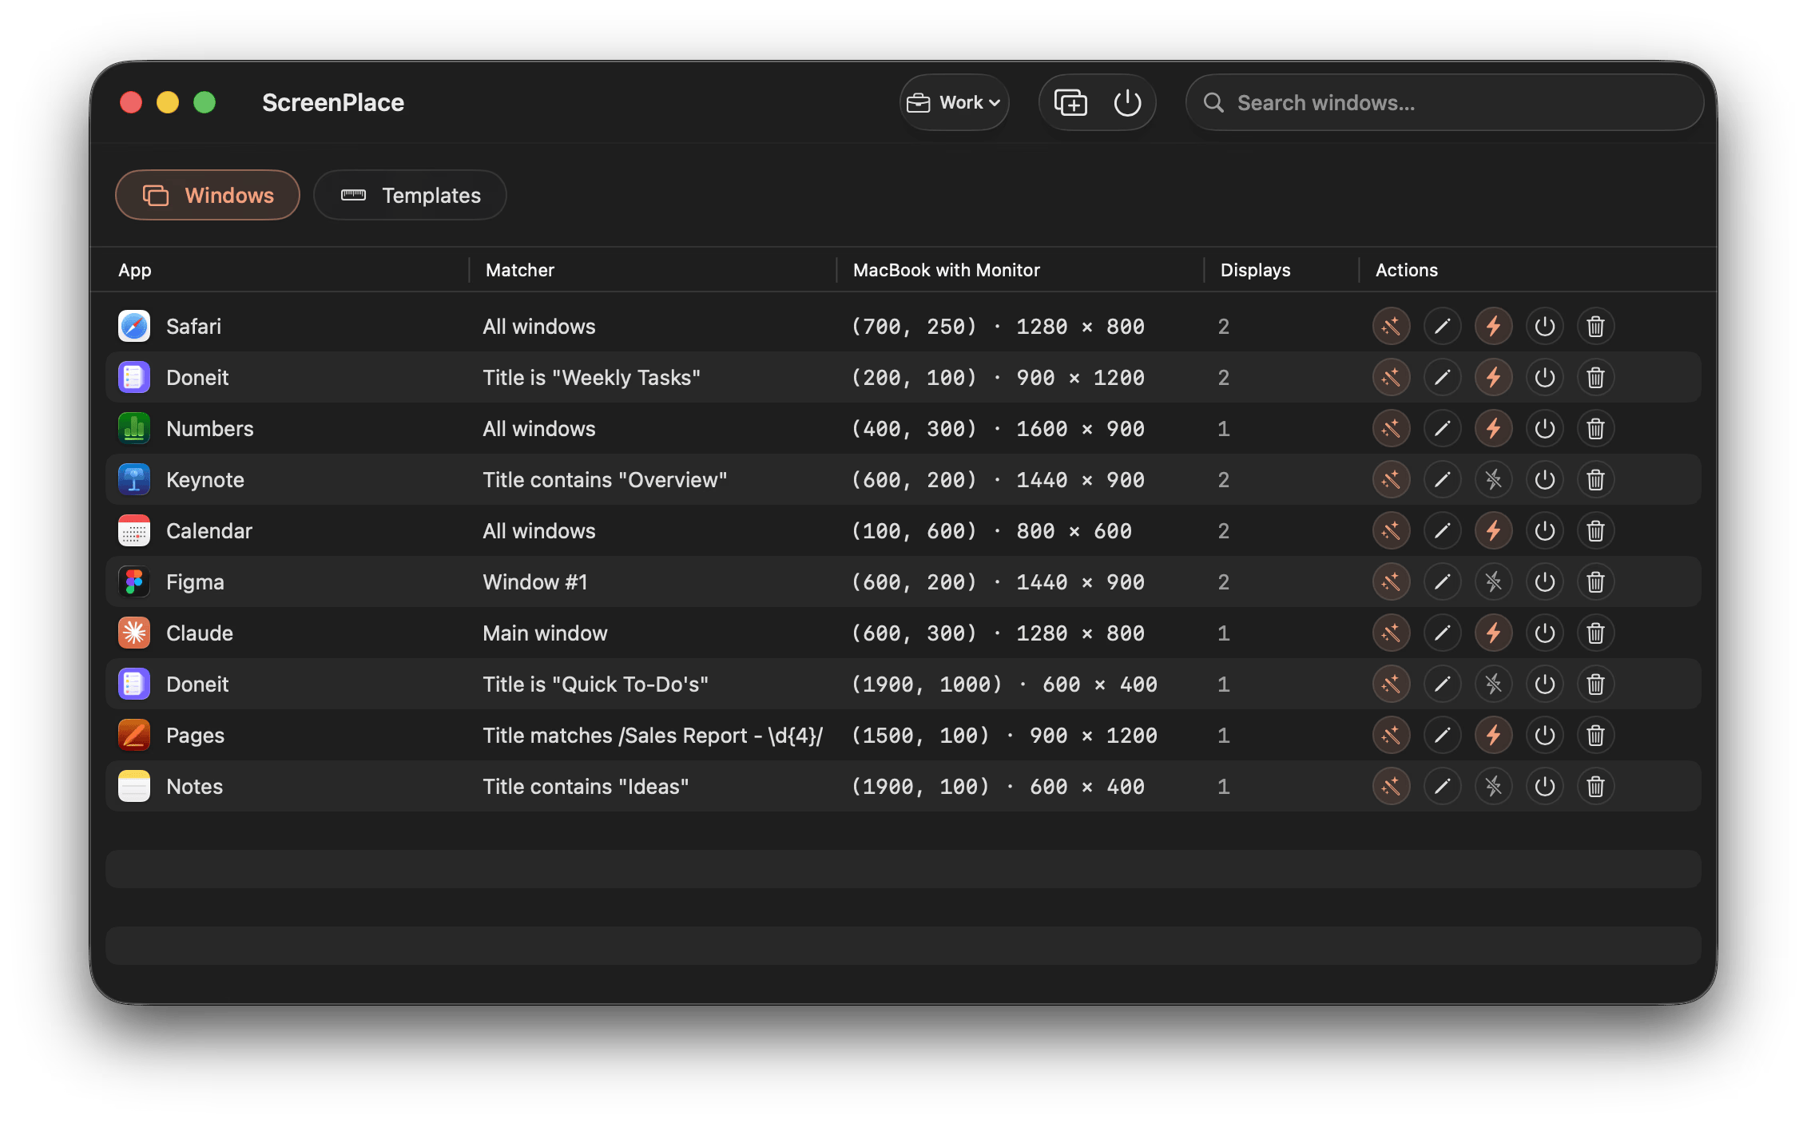Viewport: 1807px width, 1123px height.
Task: Click the magic wand icon in Safari row
Action: point(1391,326)
